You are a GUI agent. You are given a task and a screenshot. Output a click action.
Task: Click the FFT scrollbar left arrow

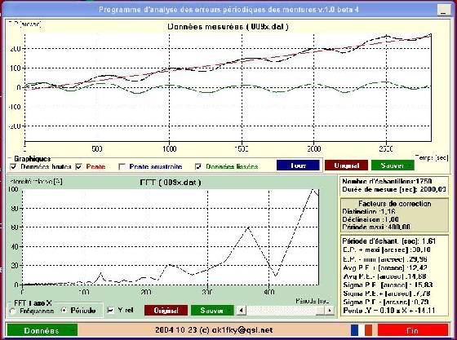(x=241, y=311)
